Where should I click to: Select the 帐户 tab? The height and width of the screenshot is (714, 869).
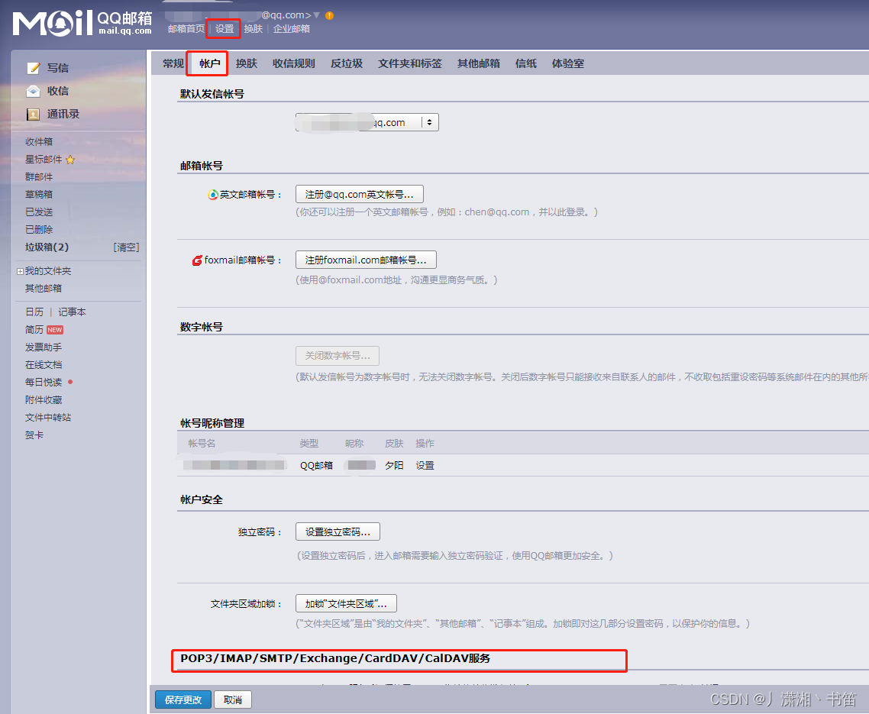209,63
